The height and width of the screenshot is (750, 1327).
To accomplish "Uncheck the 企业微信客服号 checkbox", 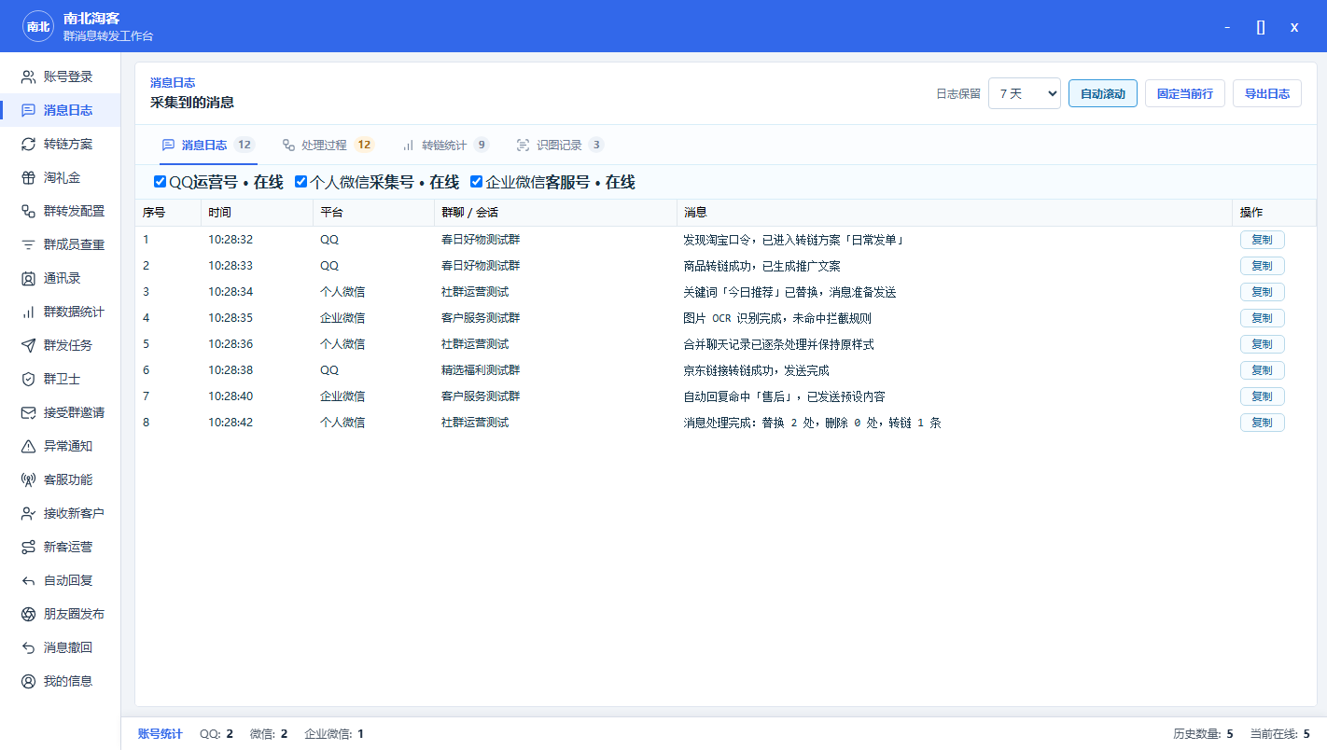I will tap(476, 182).
